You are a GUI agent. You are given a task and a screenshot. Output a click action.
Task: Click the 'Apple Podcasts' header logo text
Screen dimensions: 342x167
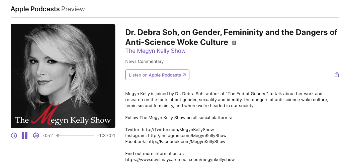(x=35, y=9)
